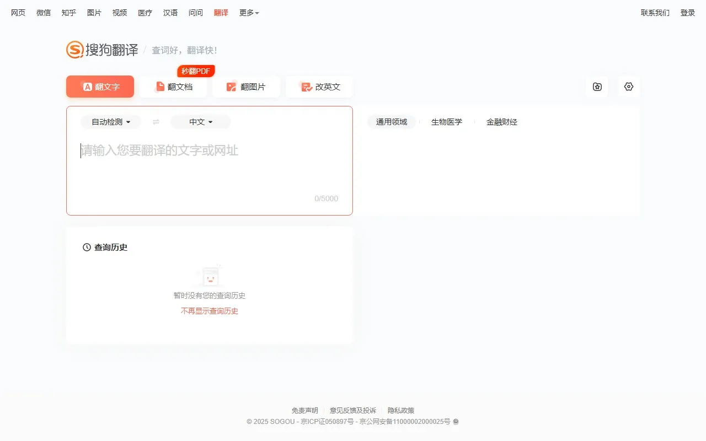Select the 翻图片 image translation icon
Viewport: 706px width, 441px height.
[231, 87]
